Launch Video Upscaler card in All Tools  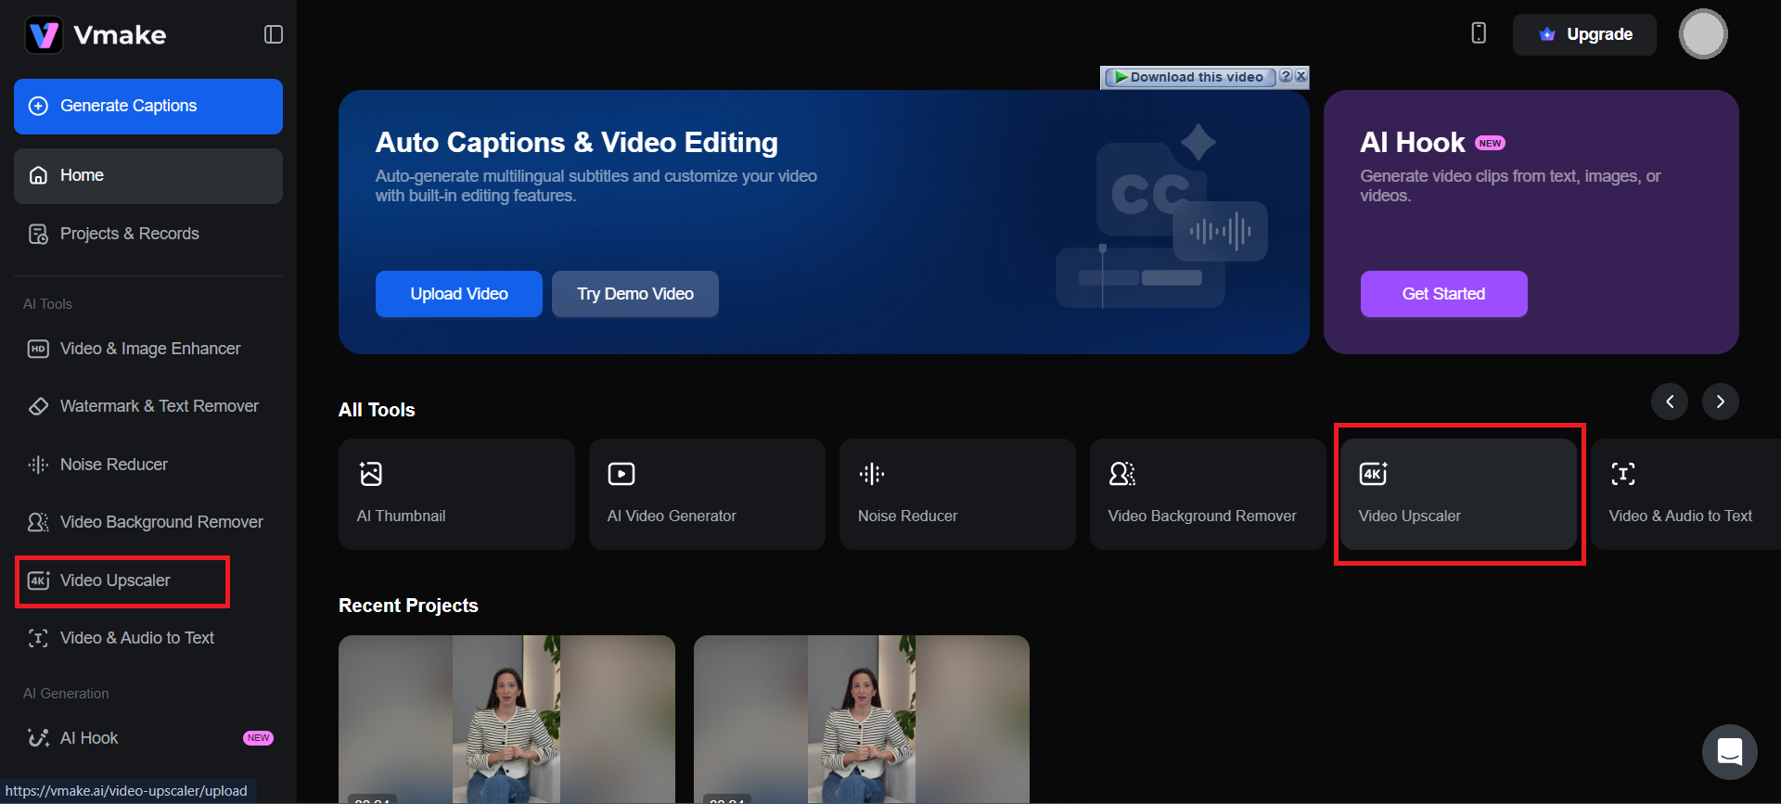1458,493
